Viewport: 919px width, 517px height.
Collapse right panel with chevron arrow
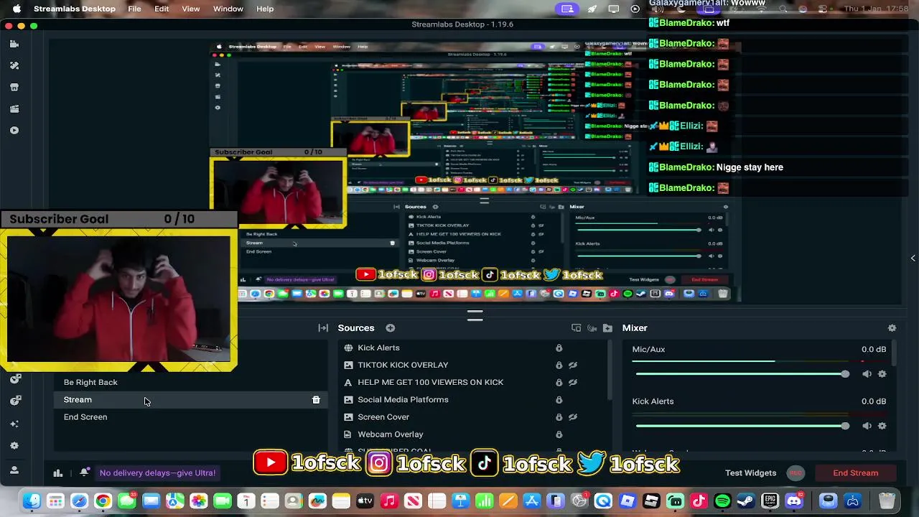(913, 258)
